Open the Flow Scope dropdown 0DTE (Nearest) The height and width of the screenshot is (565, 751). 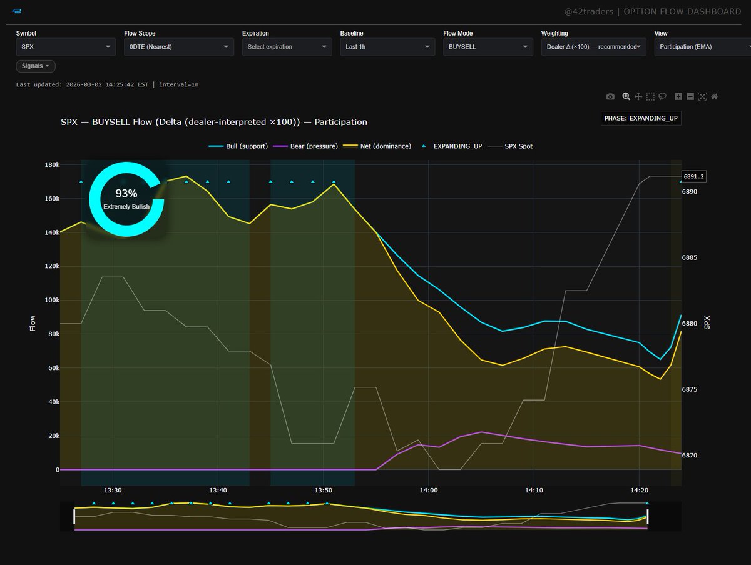(x=179, y=47)
